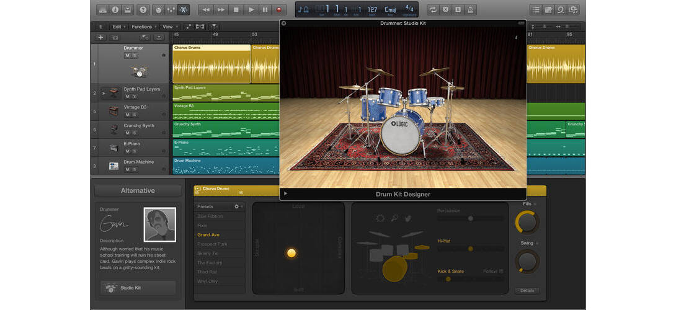
Task: Toggle the Replace mode button
Action: point(445,9)
